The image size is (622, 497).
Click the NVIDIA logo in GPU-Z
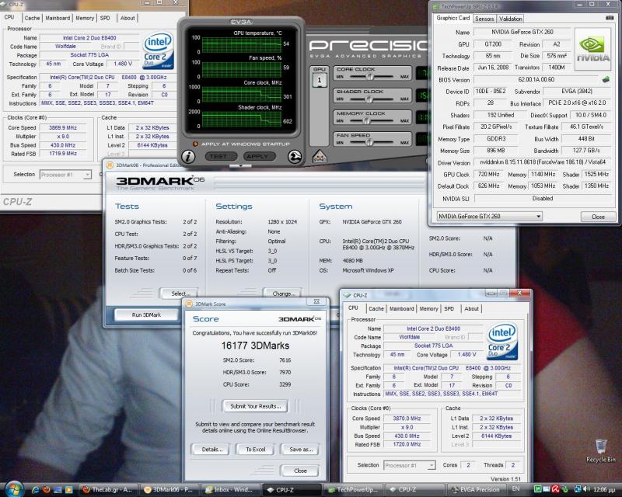(x=592, y=49)
